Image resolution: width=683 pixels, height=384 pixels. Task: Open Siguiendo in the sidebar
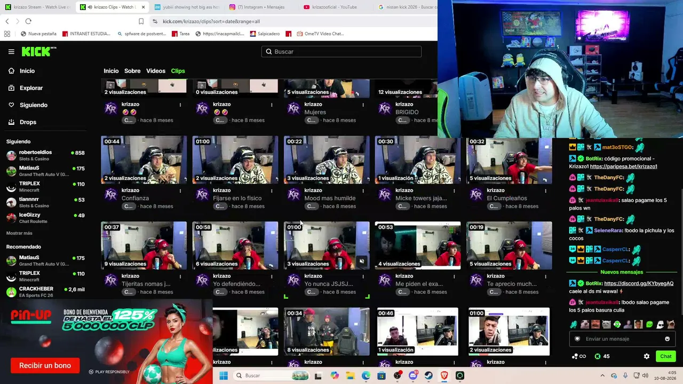(33, 105)
